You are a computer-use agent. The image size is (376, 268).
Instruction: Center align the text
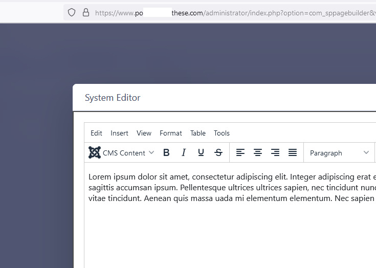(x=258, y=152)
